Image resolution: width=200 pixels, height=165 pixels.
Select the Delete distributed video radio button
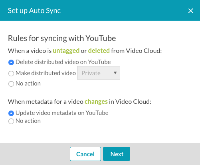(11, 62)
